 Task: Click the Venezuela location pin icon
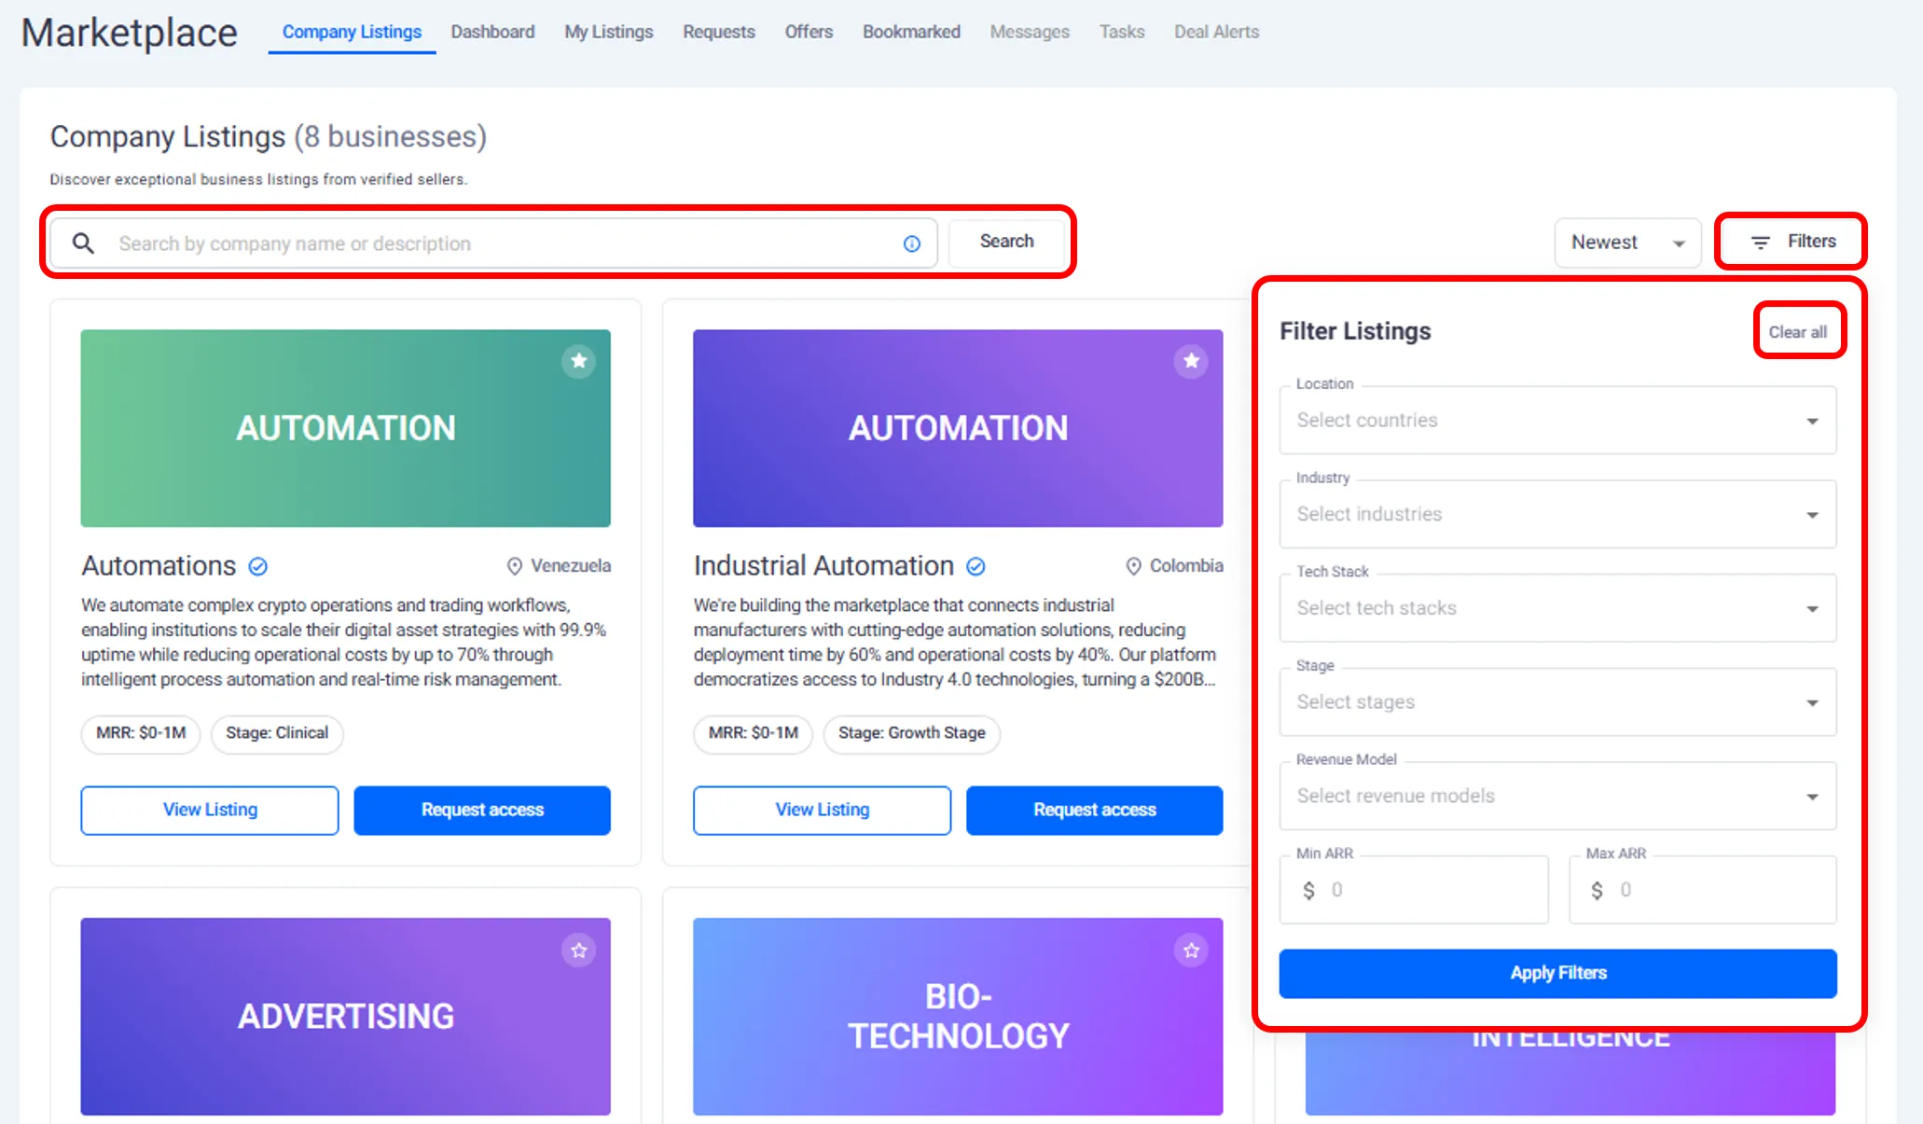tap(514, 566)
